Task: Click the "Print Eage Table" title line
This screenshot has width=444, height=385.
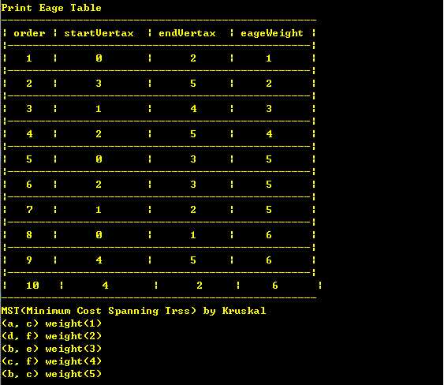Action: pyautogui.click(x=51, y=8)
